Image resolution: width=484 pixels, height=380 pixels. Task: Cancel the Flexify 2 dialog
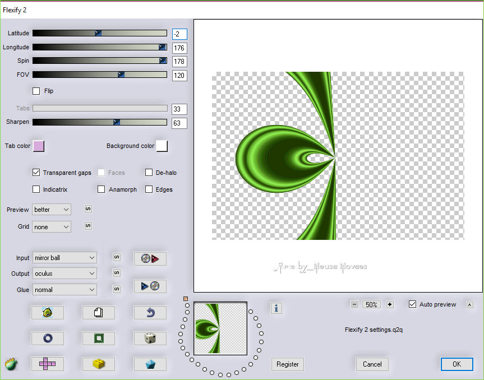pos(372,364)
